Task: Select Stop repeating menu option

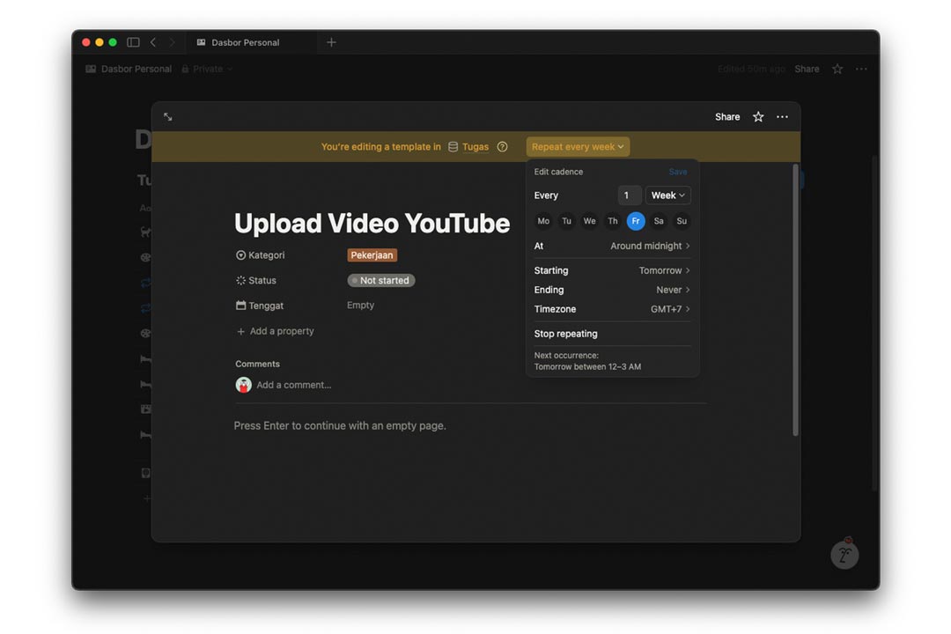Action: (x=565, y=334)
